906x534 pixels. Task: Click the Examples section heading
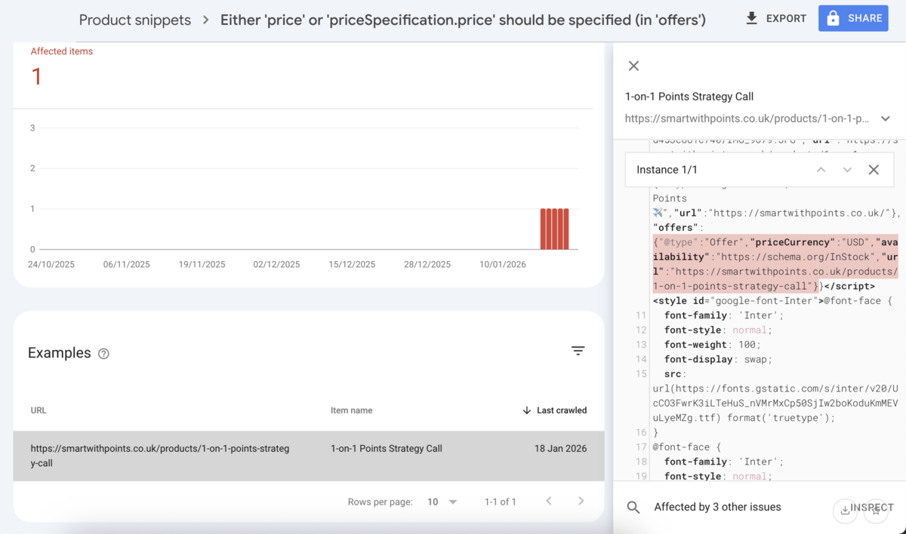pyautogui.click(x=59, y=353)
